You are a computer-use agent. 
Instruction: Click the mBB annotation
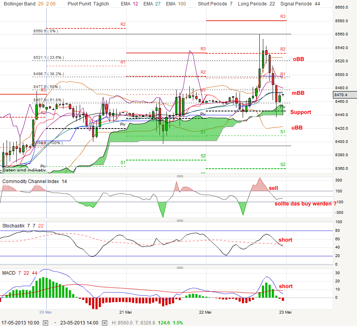(x=298, y=93)
